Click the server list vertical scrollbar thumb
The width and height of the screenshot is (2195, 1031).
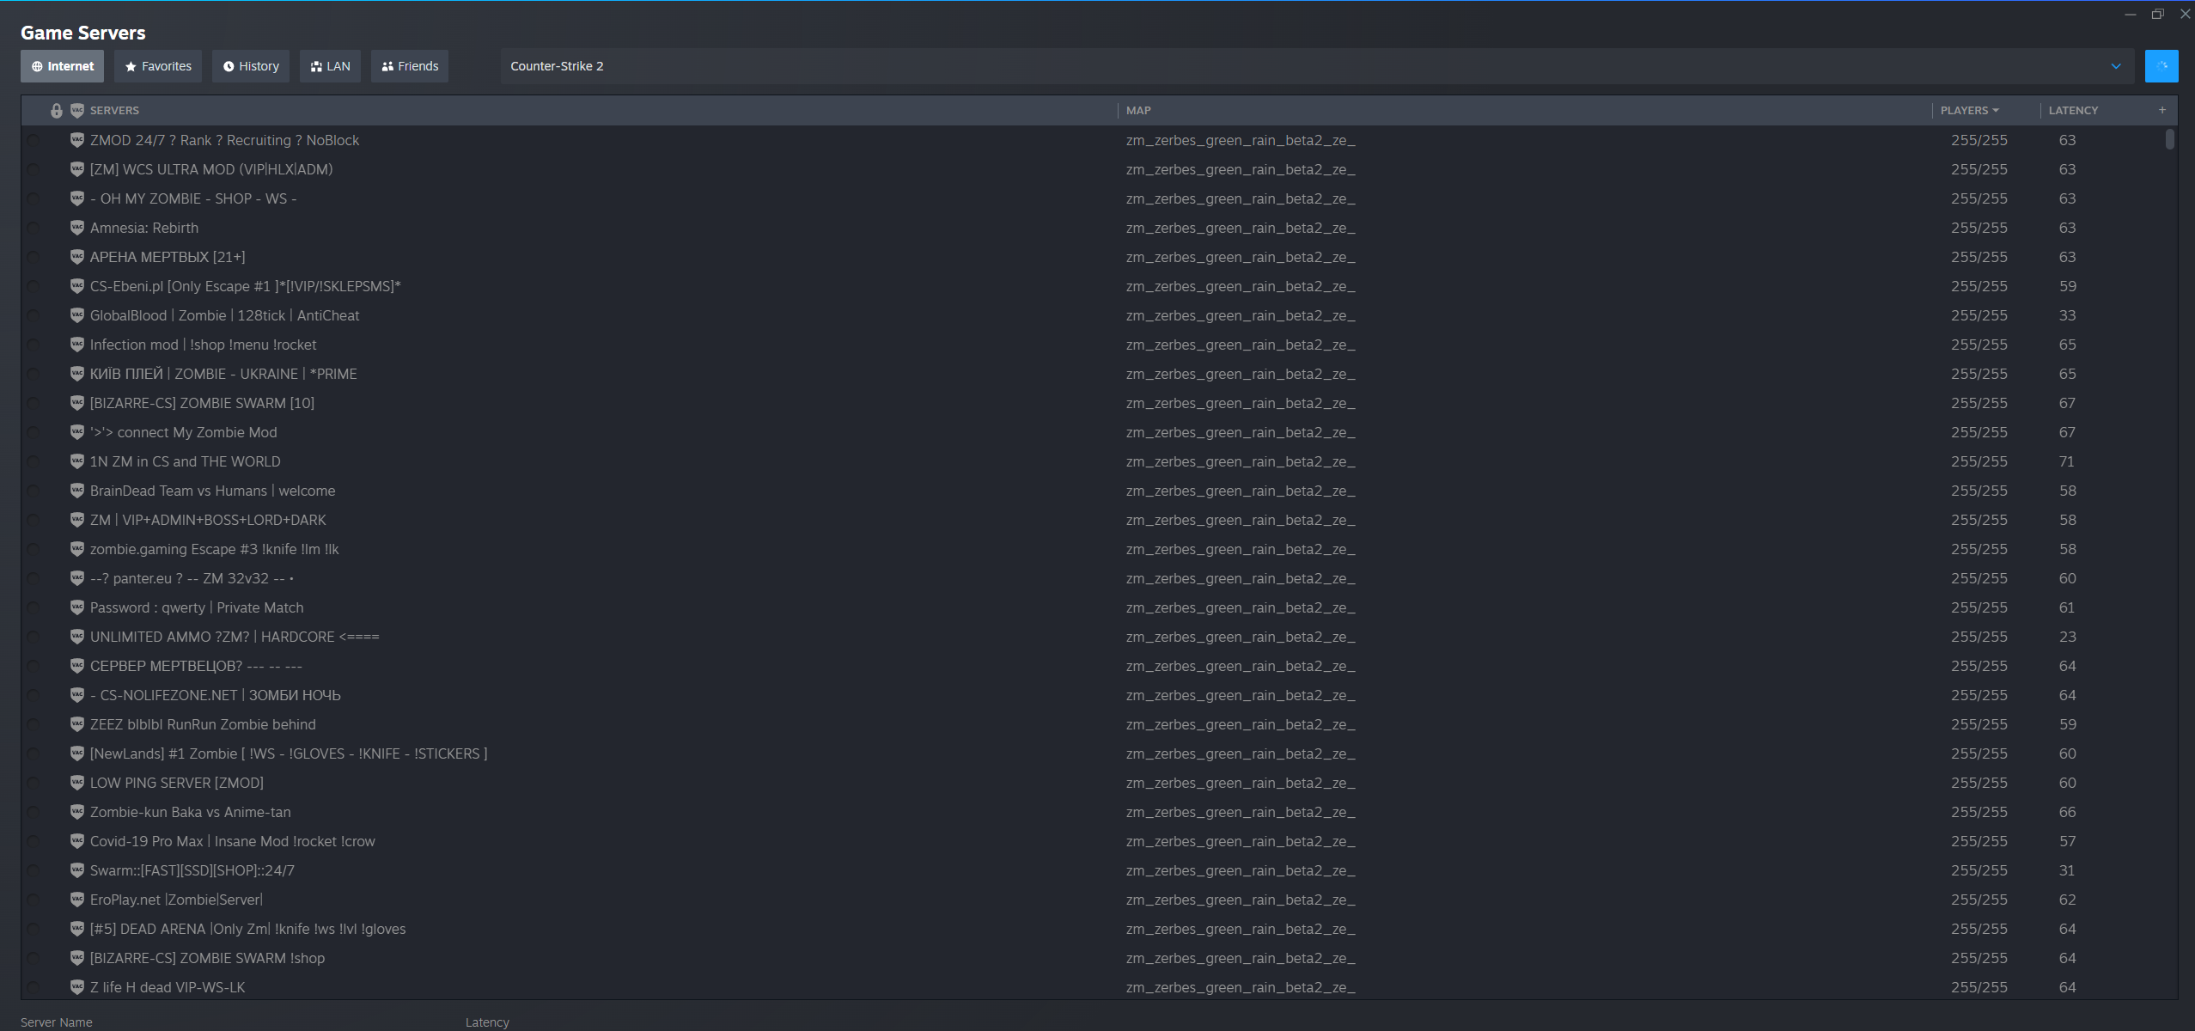(2169, 139)
